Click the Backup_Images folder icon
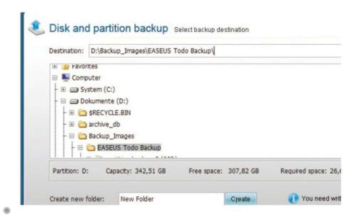362x217 pixels. click(82, 136)
